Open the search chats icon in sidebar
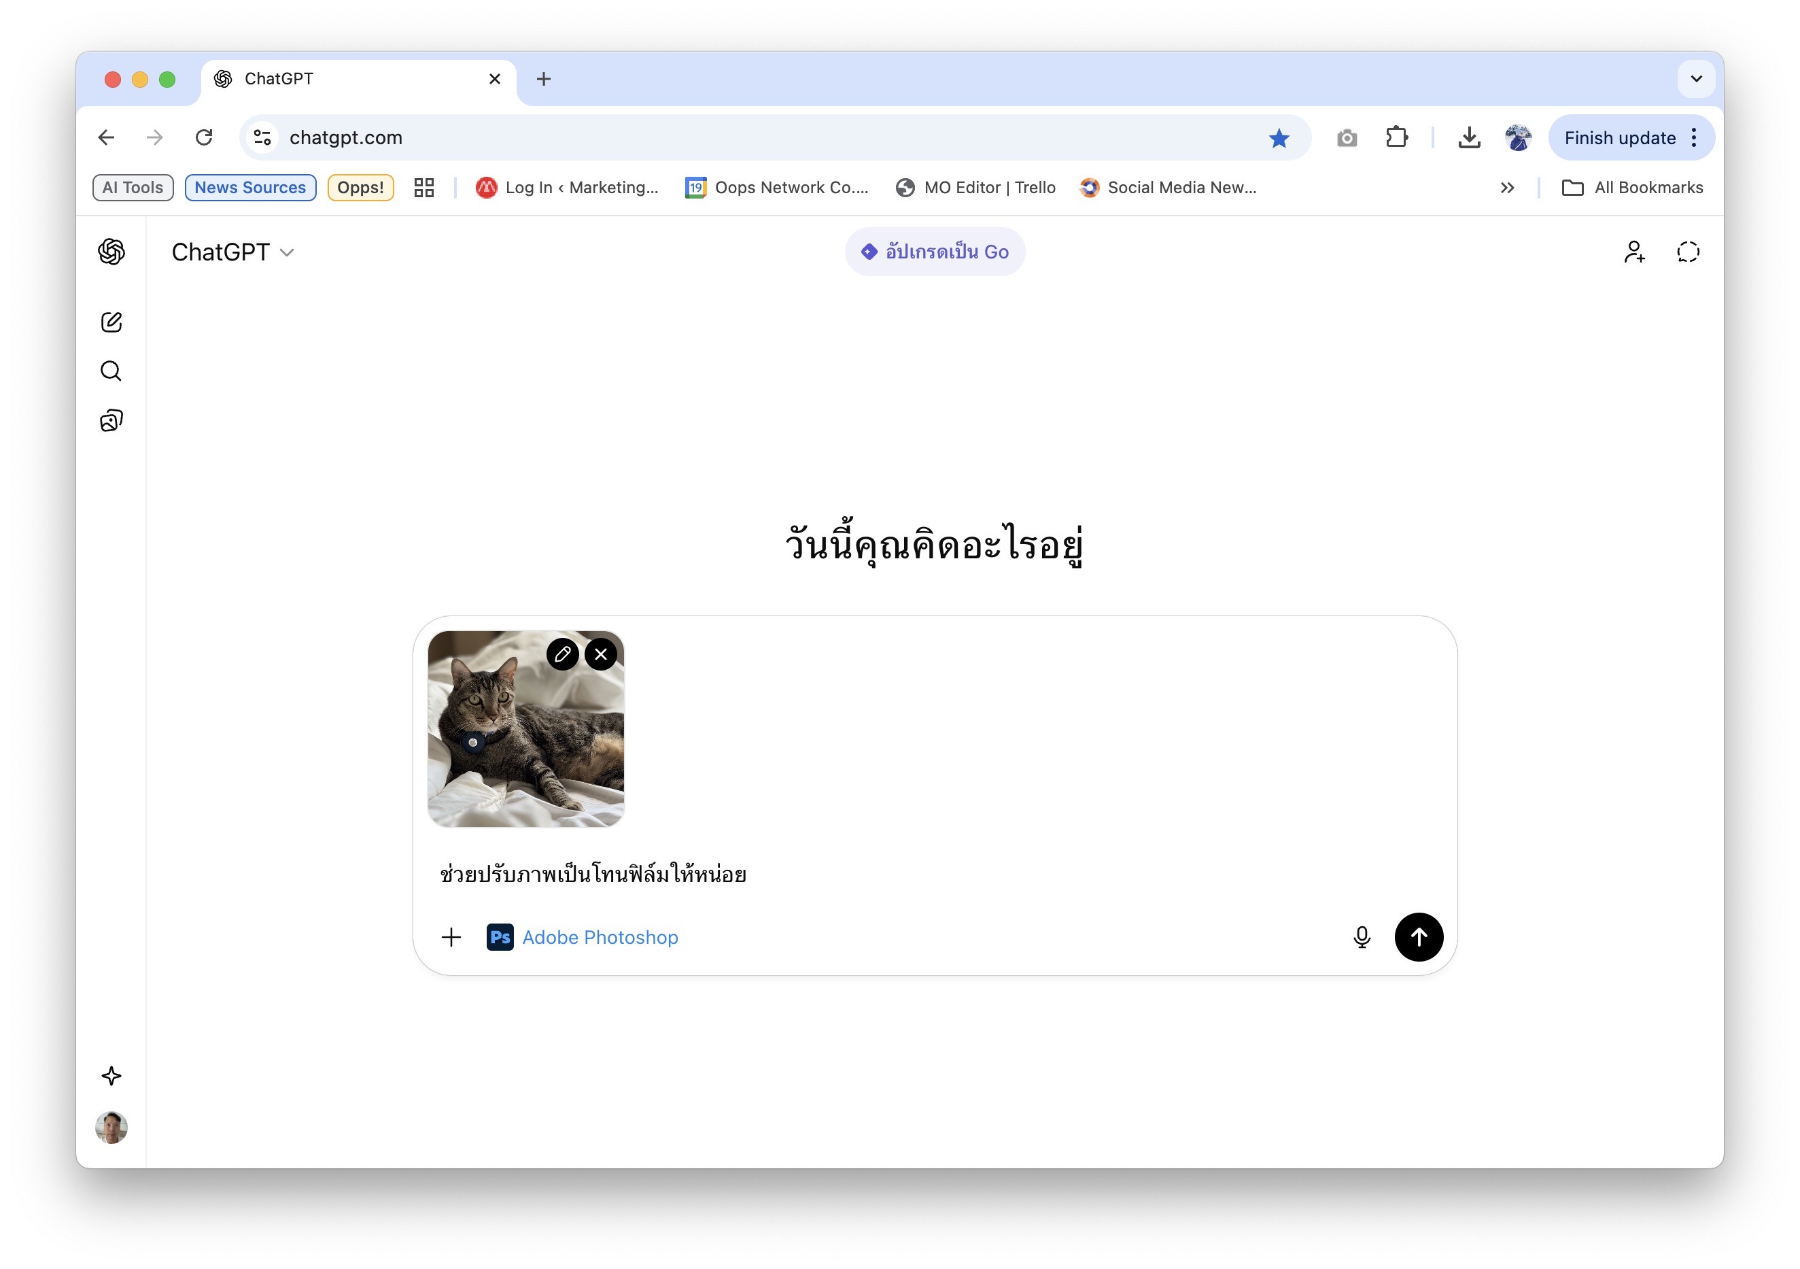The width and height of the screenshot is (1800, 1269). coord(111,371)
